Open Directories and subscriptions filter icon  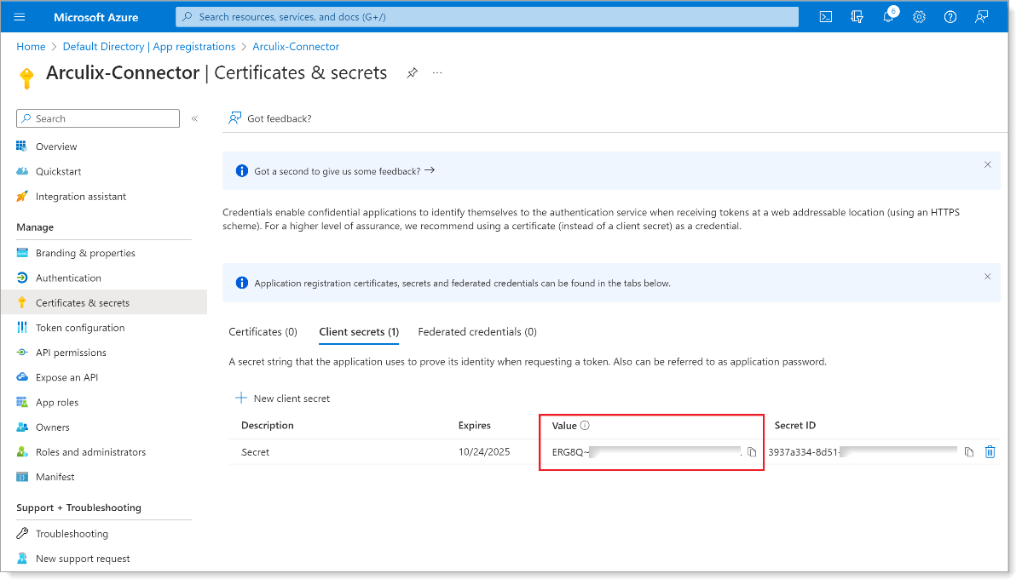tap(857, 17)
